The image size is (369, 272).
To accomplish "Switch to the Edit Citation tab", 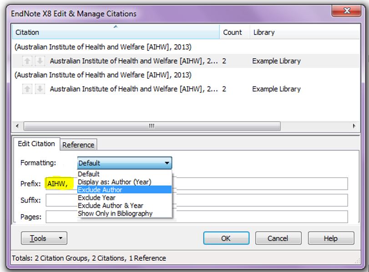I will pos(36,144).
